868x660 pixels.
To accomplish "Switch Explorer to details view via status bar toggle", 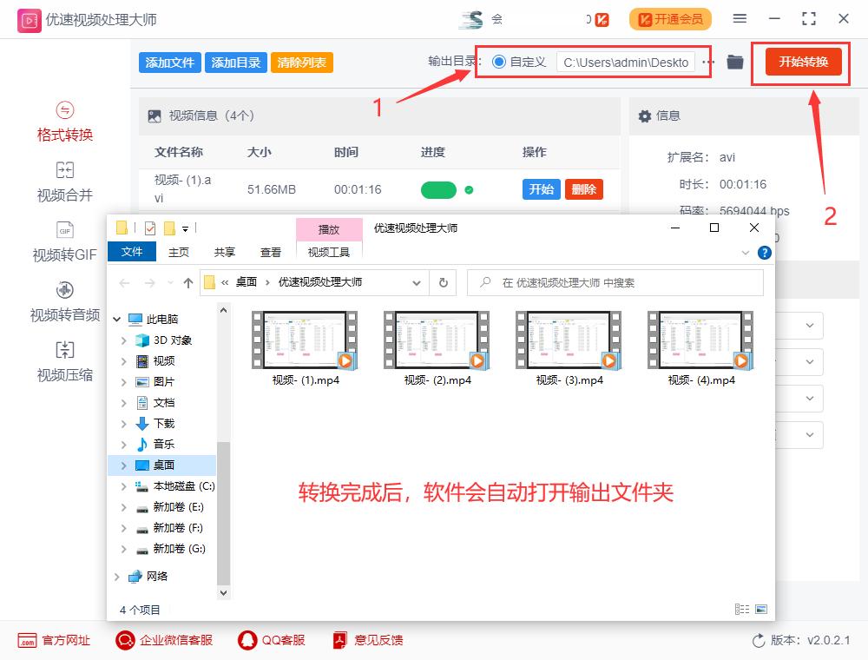I will [x=742, y=609].
